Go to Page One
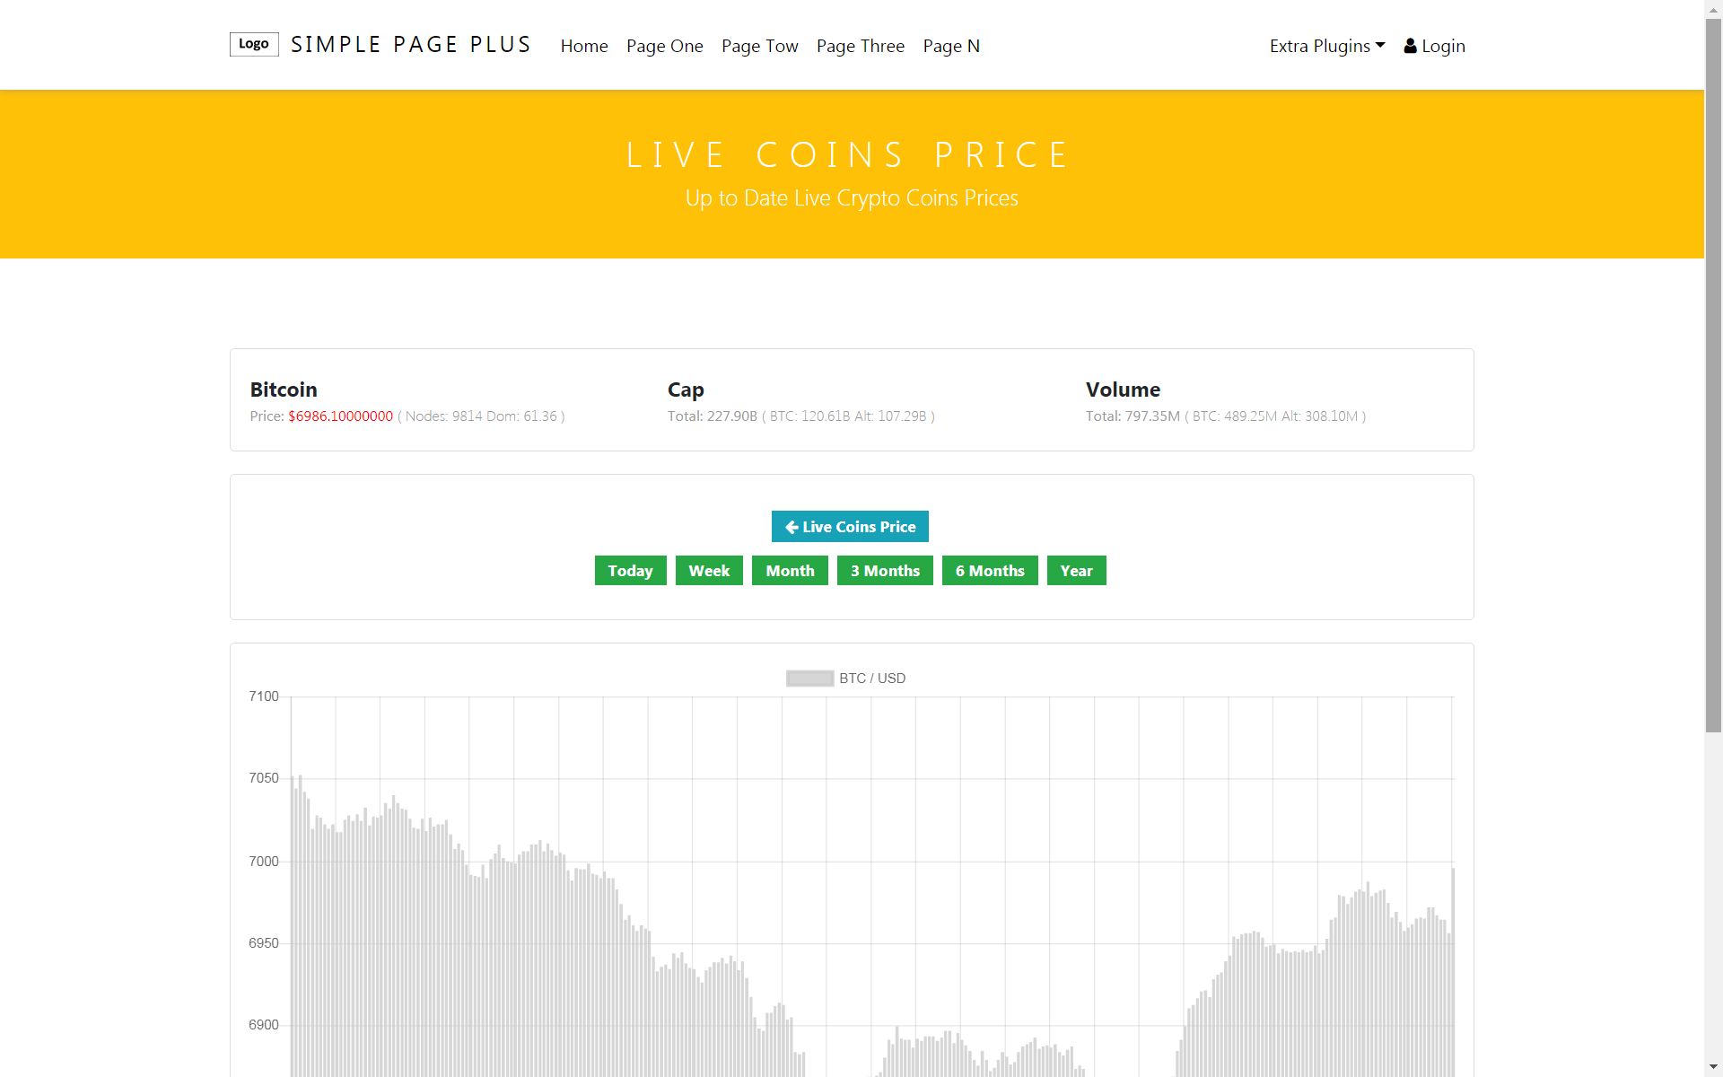1723x1077 pixels. pos(664,46)
